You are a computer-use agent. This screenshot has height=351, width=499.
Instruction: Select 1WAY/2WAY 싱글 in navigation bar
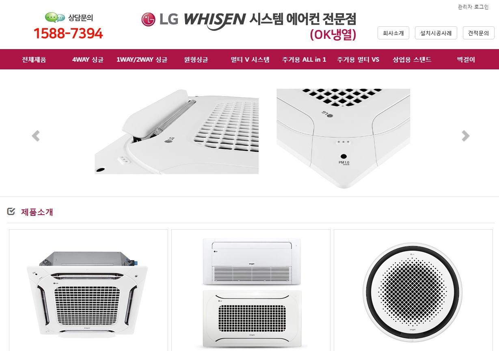[142, 60]
